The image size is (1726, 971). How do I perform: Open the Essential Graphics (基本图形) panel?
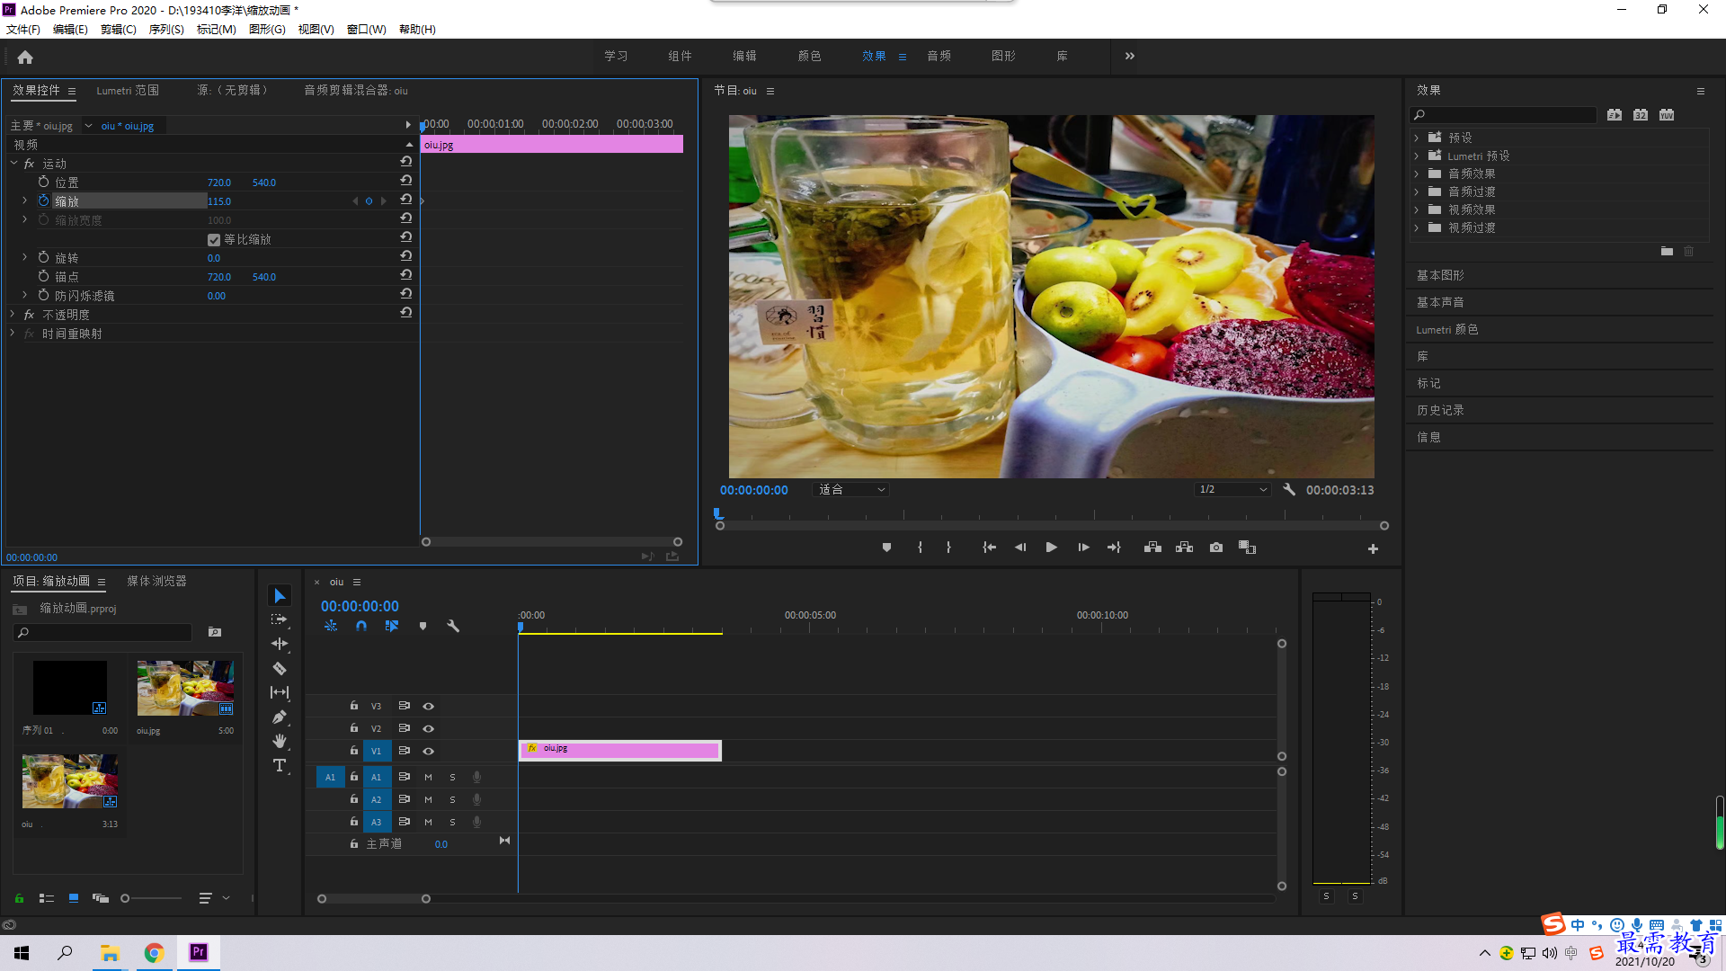(x=1440, y=275)
